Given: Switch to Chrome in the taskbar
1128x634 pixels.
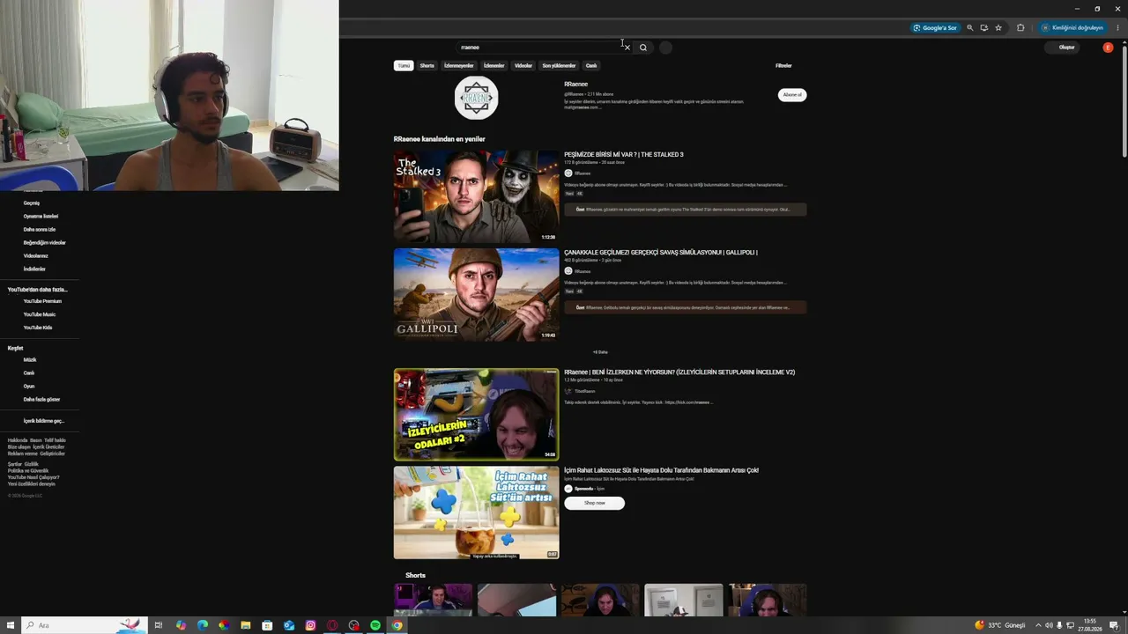Looking at the screenshot, I should [397, 625].
